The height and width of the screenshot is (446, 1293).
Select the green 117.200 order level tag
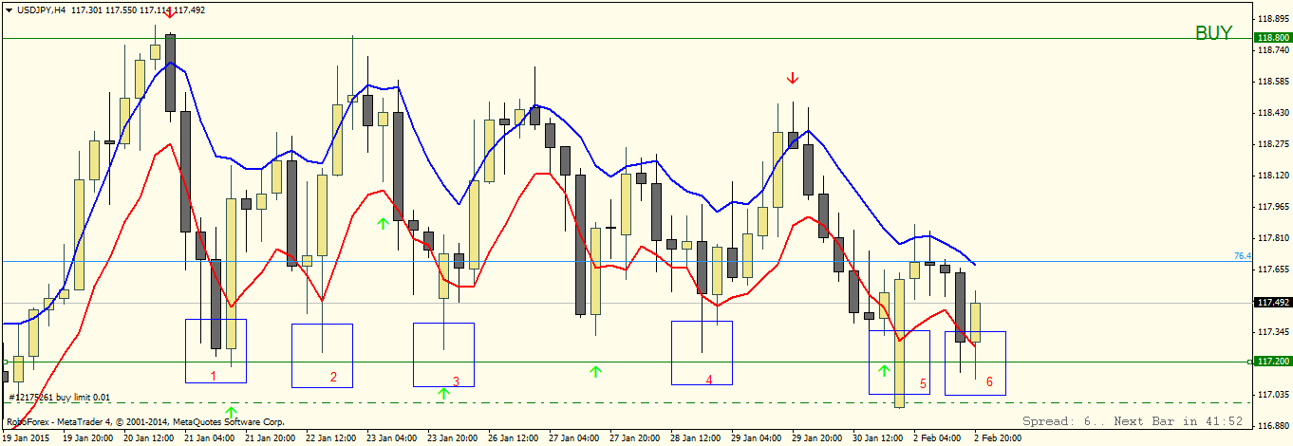[1272, 362]
